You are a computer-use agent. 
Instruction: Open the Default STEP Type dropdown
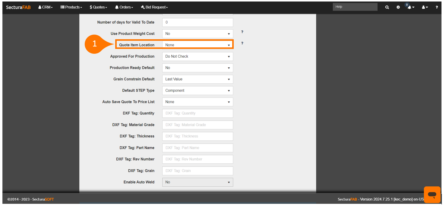(198, 91)
